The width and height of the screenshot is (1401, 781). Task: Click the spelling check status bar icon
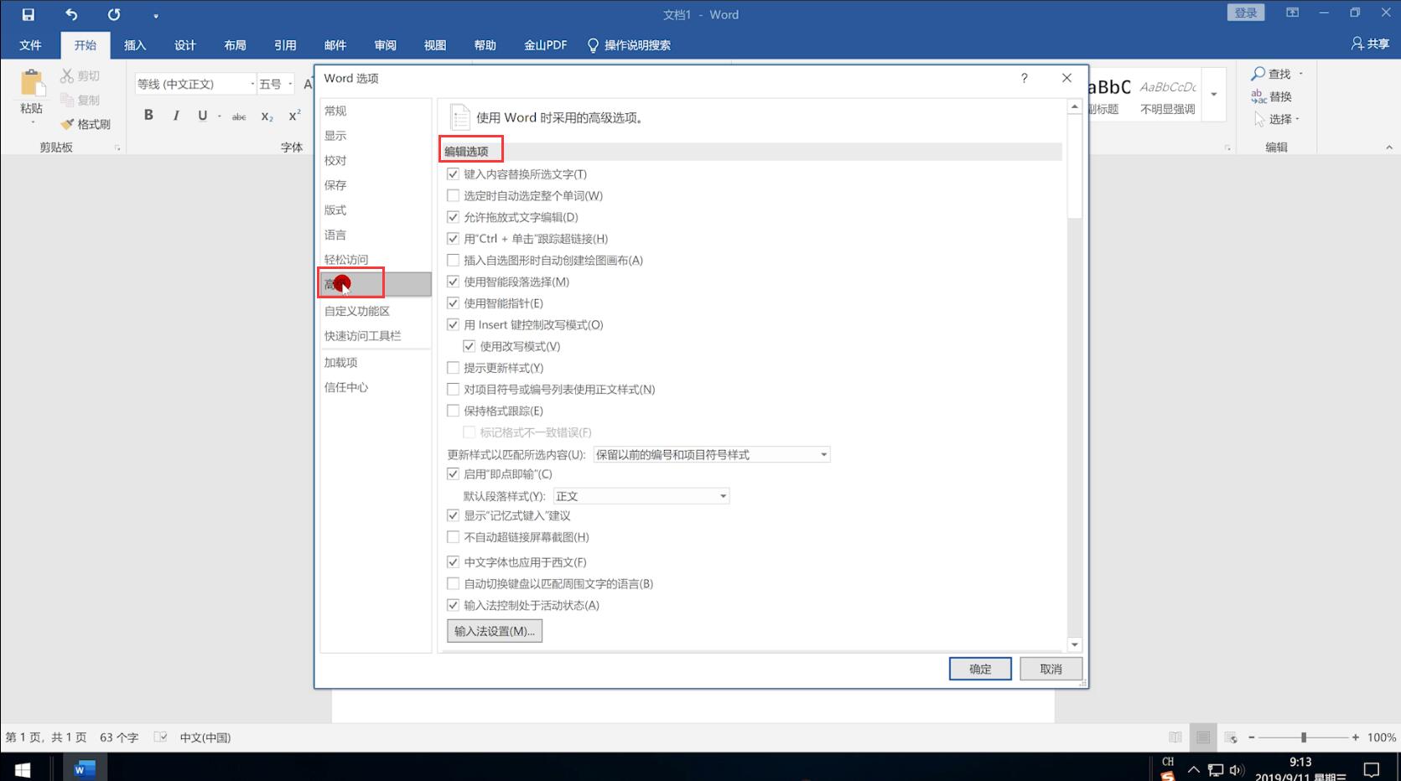160,737
